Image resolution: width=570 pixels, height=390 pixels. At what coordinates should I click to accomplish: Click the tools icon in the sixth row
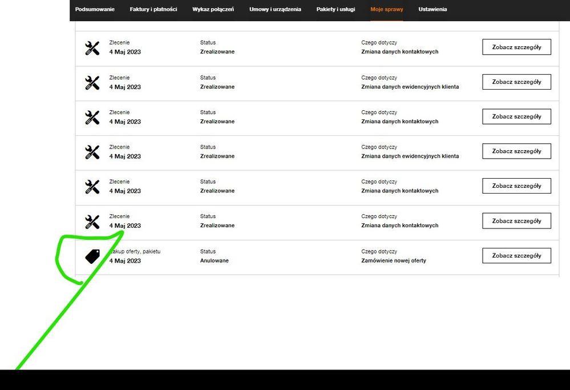point(92,222)
